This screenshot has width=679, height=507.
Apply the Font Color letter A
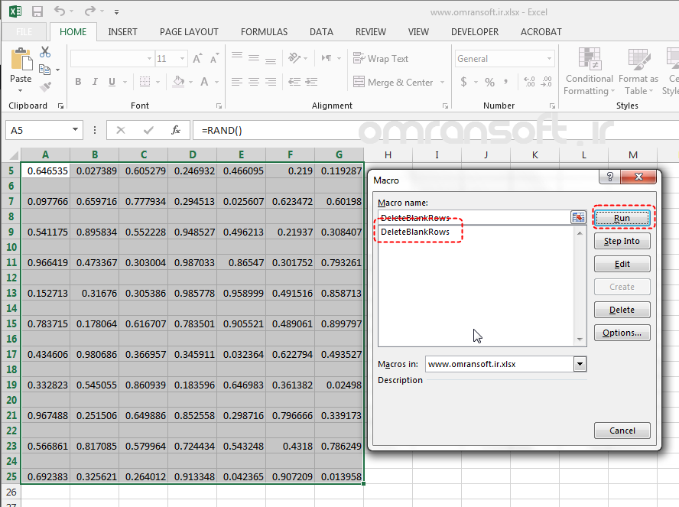[204, 82]
